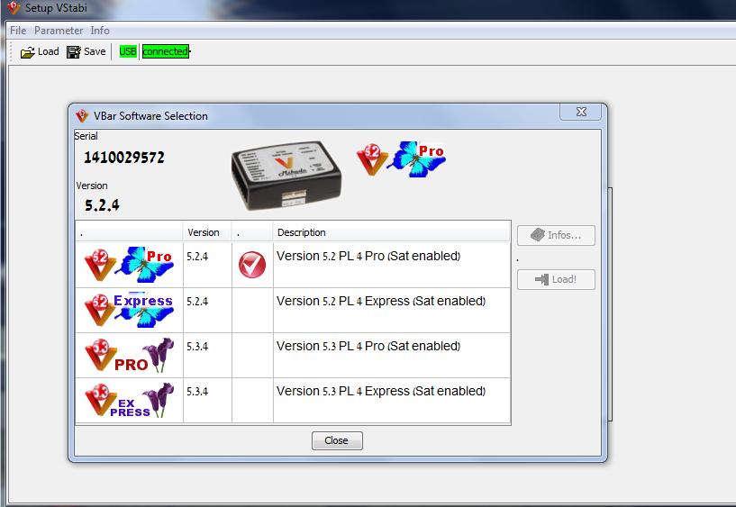736x507 pixels.
Task: Select the 5.2 Pro butterfly icon in list
Action: point(129,264)
